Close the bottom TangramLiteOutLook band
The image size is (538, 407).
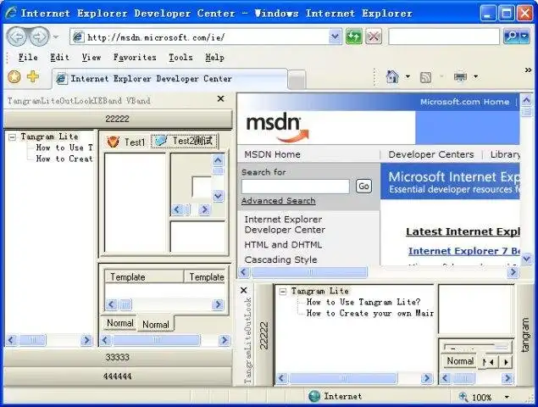(x=244, y=290)
